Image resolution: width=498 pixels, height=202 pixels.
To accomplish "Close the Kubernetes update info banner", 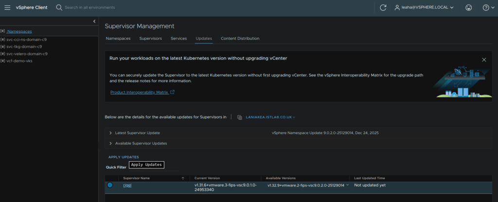I will pyautogui.click(x=484, y=59).
